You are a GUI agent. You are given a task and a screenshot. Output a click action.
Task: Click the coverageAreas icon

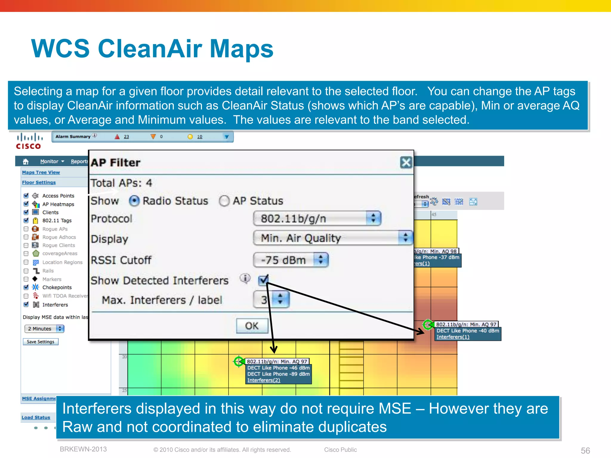click(36, 253)
